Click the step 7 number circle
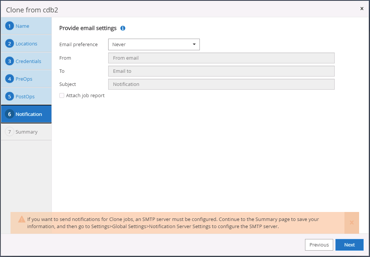This screenshot has height=257, width=370. click(9, 132)
